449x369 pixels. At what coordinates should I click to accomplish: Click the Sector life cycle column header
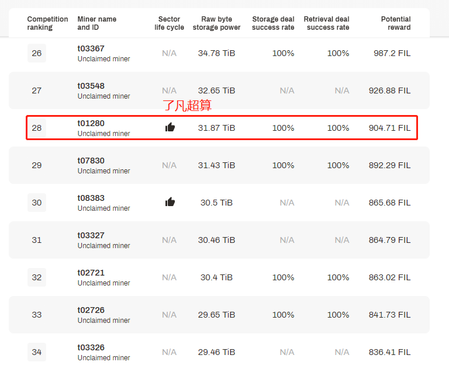point(169,23)
